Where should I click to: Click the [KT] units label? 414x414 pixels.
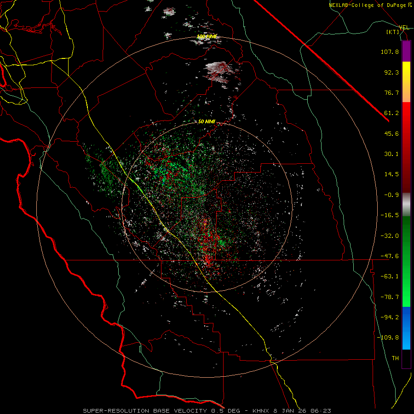point(393,32)
